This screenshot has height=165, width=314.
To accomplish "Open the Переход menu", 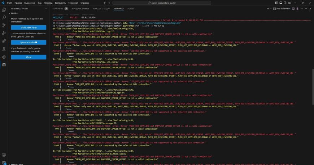I will [48, 3].
